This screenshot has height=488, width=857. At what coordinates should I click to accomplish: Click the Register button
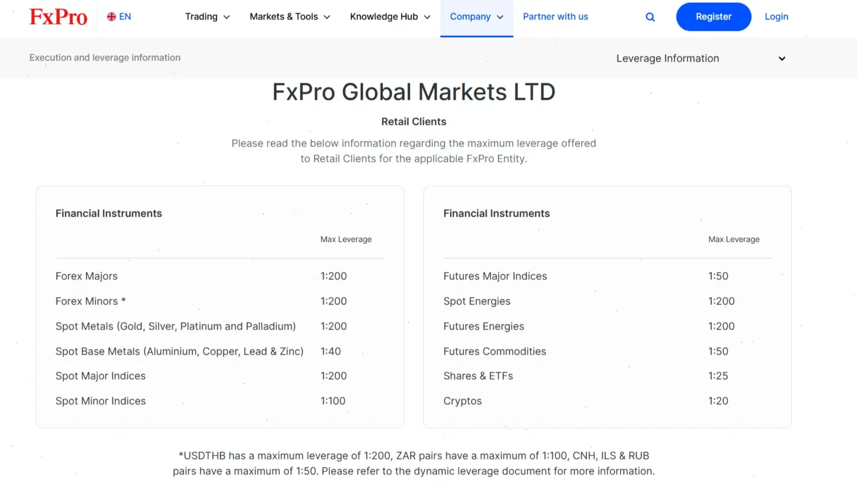coord(713,17)
